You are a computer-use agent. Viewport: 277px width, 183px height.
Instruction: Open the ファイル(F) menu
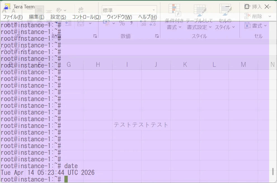pyautogui.click(x=13, y=17)
